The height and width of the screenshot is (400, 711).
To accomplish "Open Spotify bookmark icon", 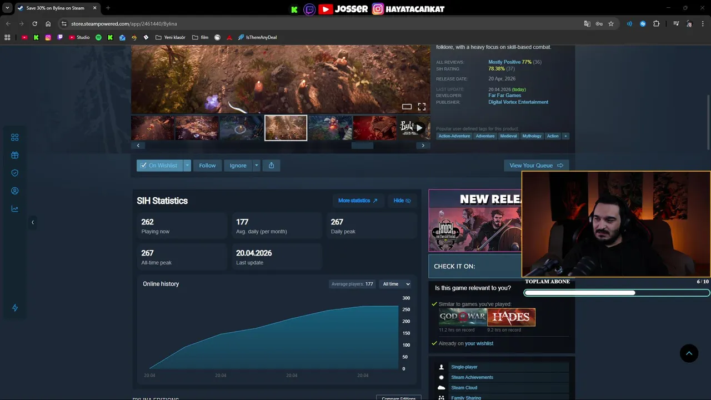I will [98, 37].
